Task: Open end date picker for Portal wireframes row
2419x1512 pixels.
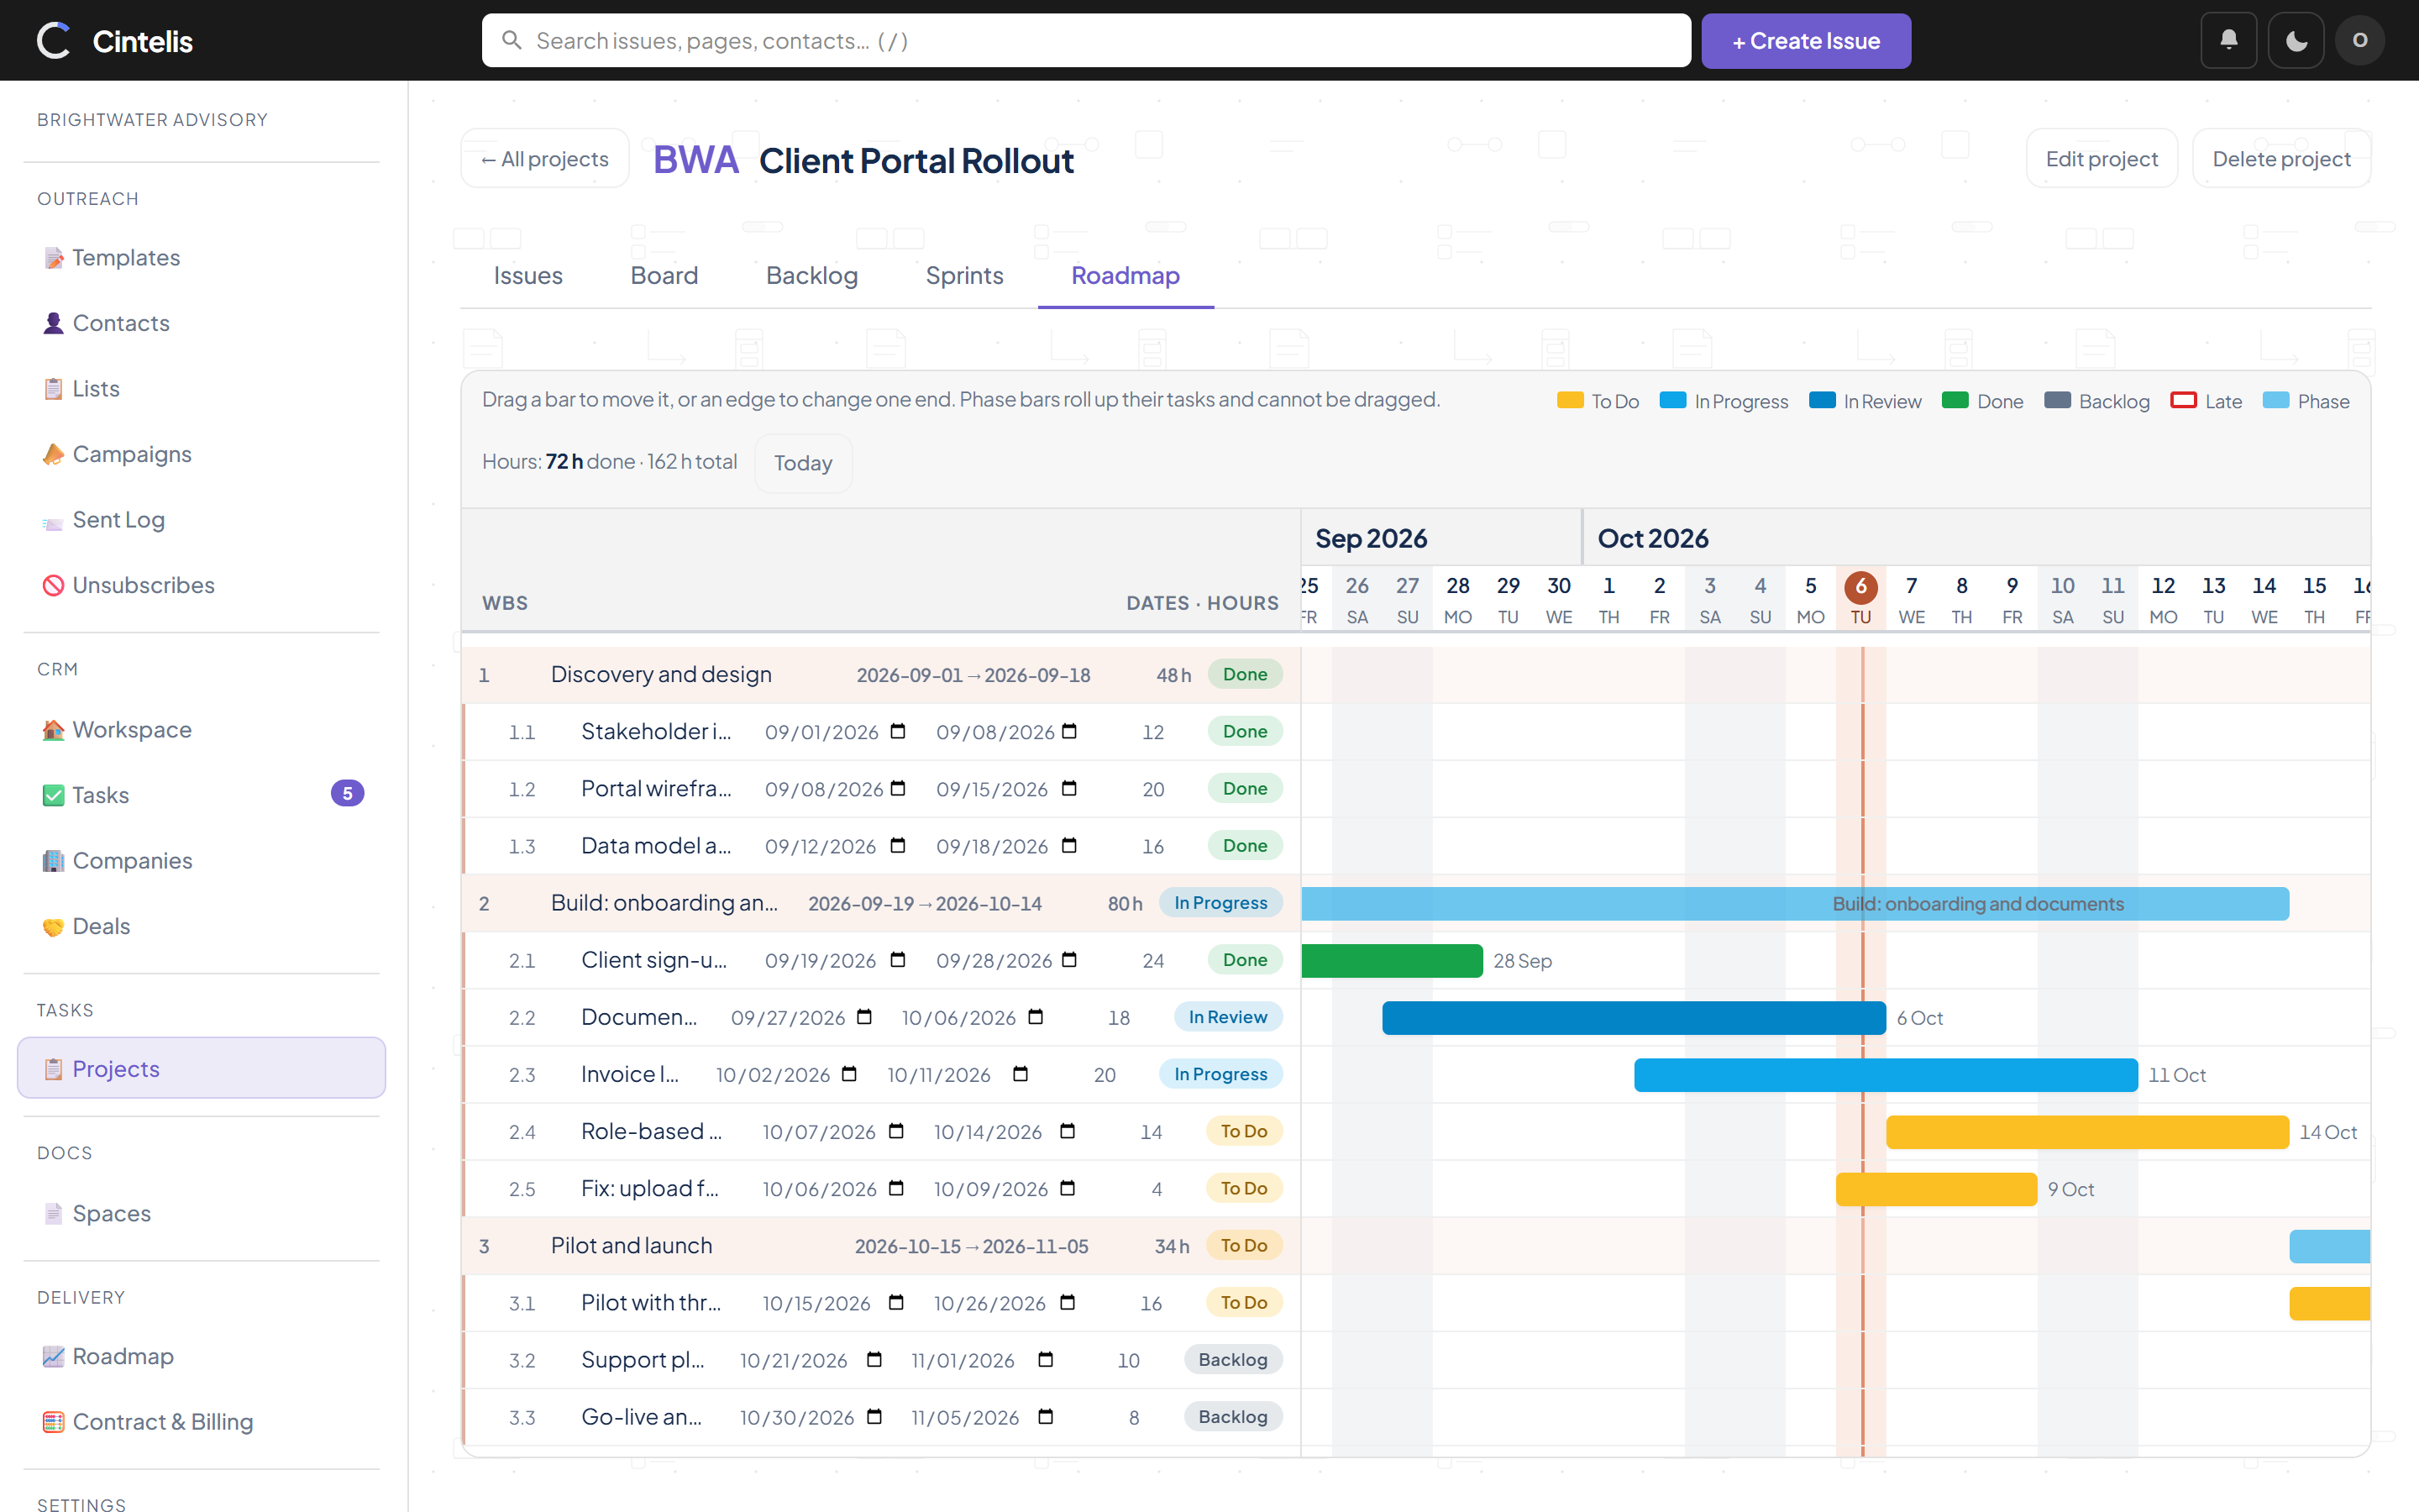Action: 1069,789
